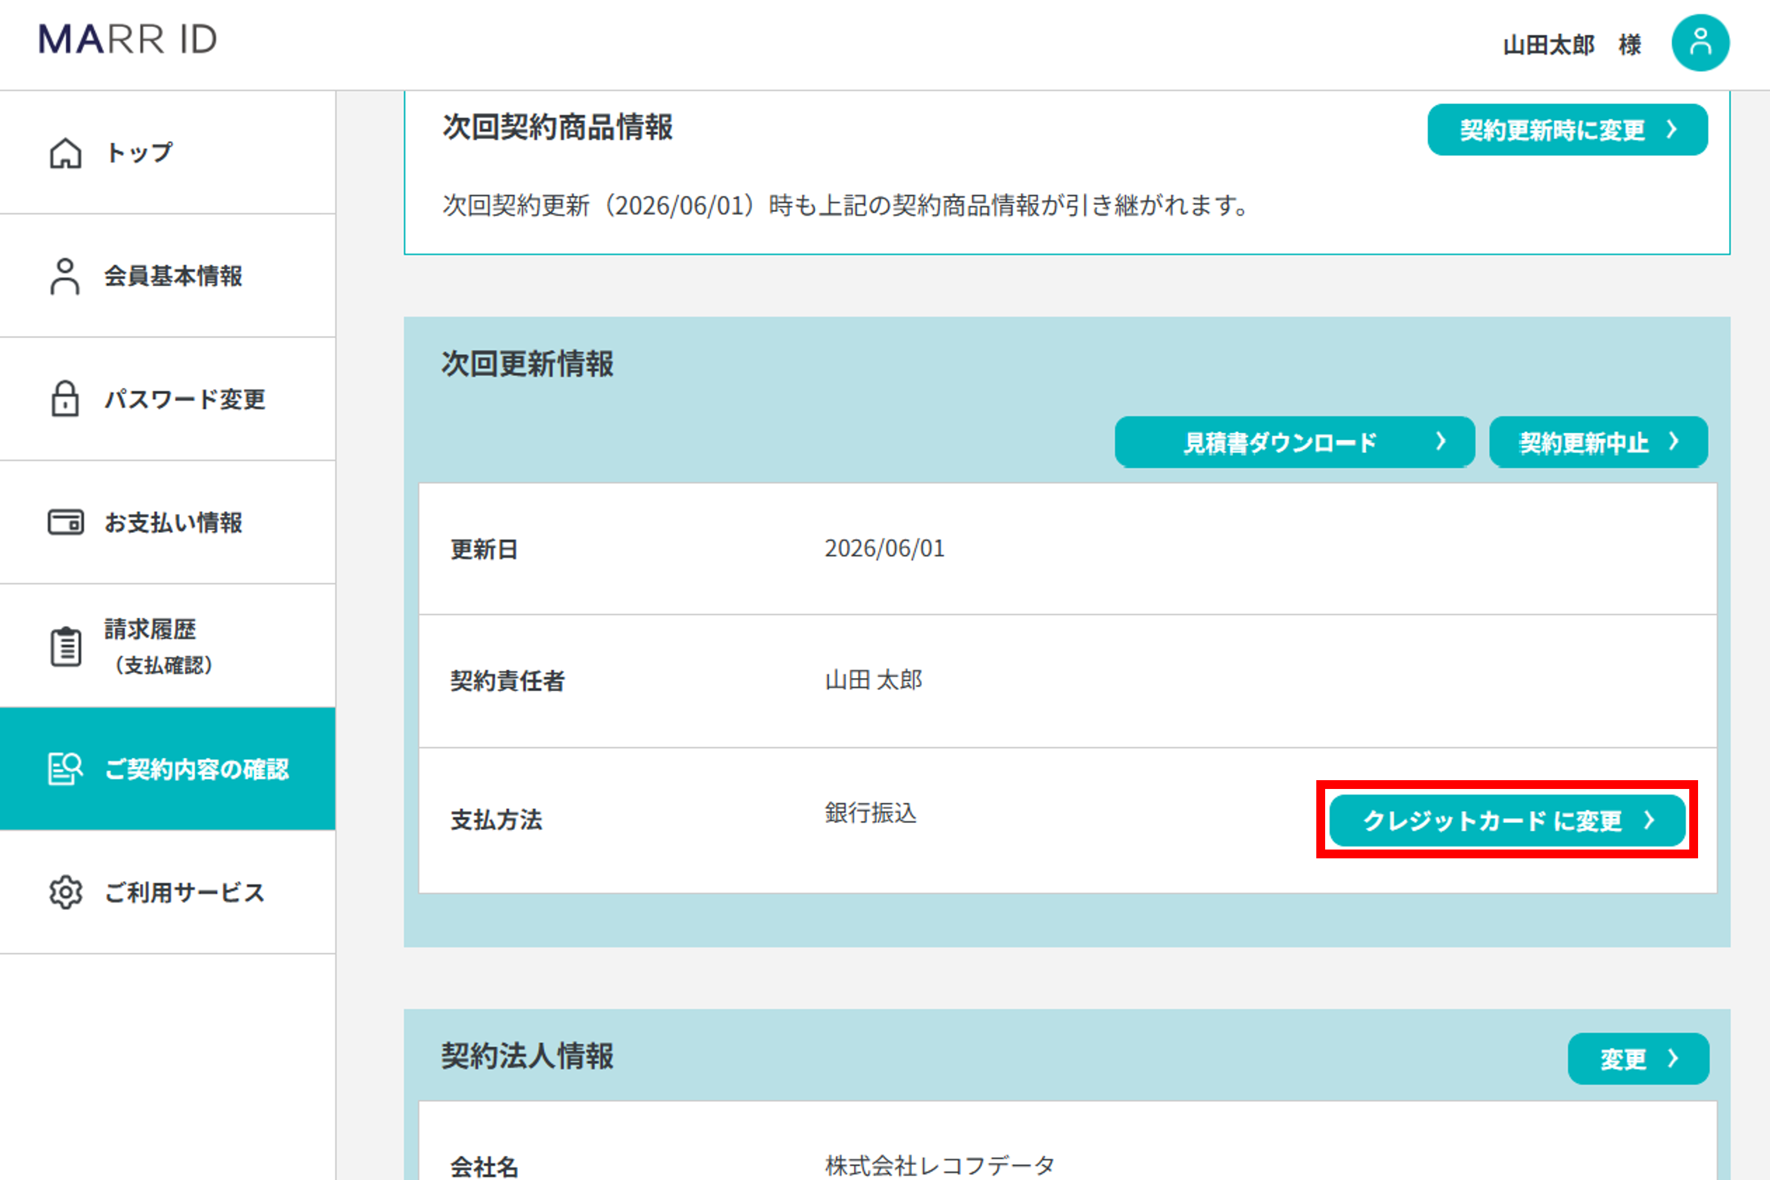The image size is (1770, 1180).
Task: Click 契約更新時に変更 button
Action: coord(1567,129)
